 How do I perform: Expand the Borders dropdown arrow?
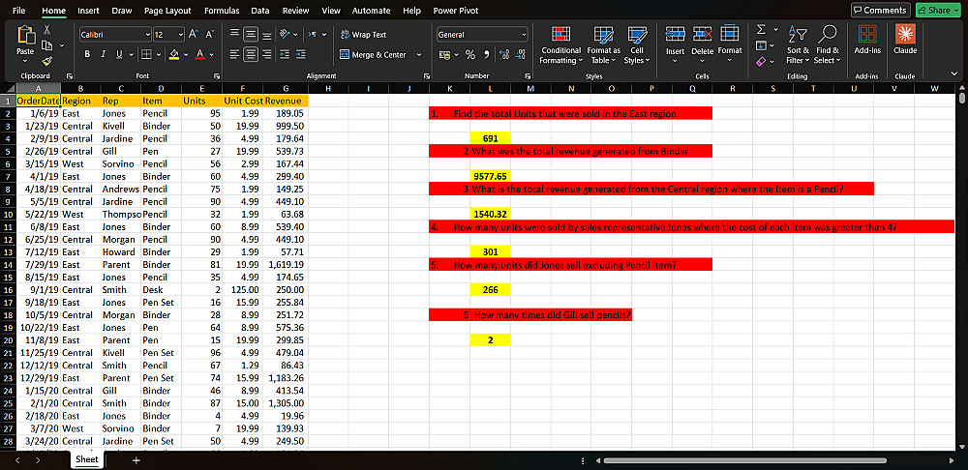[x=158, y=55]
